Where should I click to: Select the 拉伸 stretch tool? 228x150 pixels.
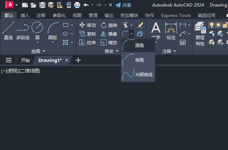coord(87,43)
